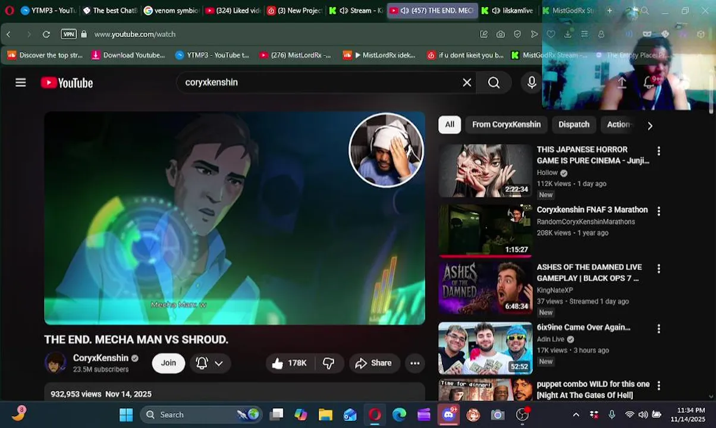716x428 pixels.
Task: Show hidden system tray icons with the chevron
Action: coord(576,414)
